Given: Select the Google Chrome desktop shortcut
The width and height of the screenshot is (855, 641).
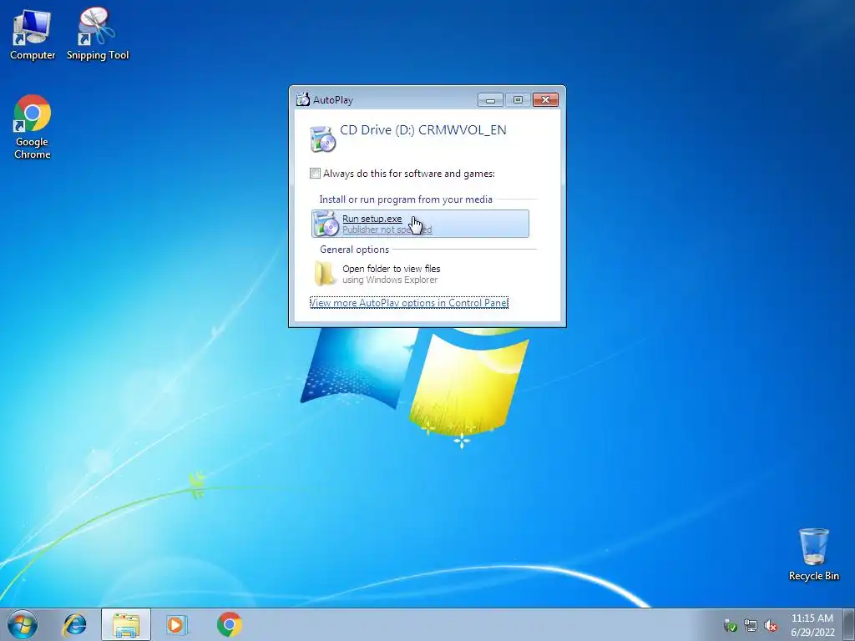Looking at the screenshot, I should (33, 127).
